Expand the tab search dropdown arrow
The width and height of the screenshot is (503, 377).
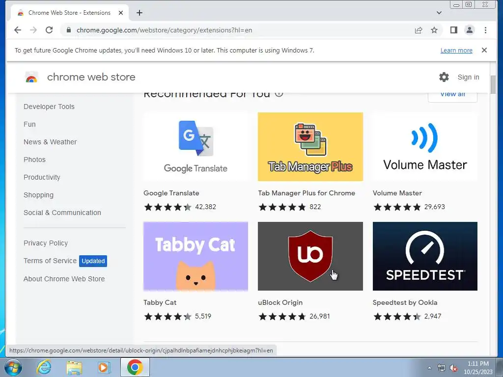coord(439,13)
